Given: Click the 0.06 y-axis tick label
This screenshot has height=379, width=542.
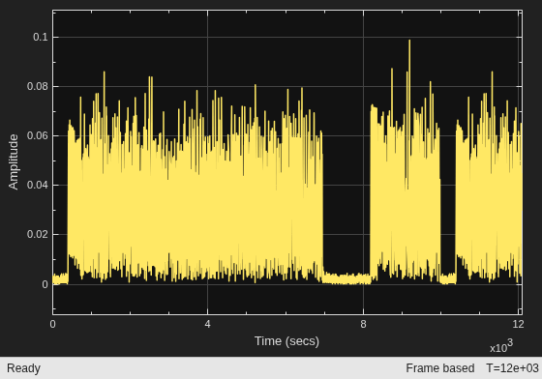Looking at the screenshot, I should pyautogui.click(x=38, y=135).
